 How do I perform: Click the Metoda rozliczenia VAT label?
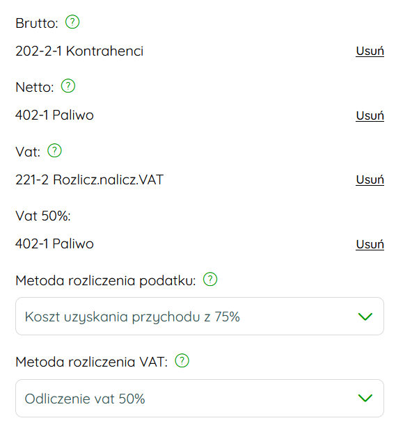(91, 362)
